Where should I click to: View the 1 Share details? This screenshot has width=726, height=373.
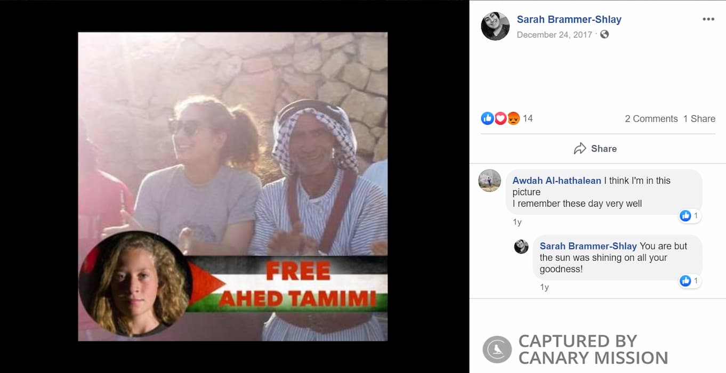[699, 119]
